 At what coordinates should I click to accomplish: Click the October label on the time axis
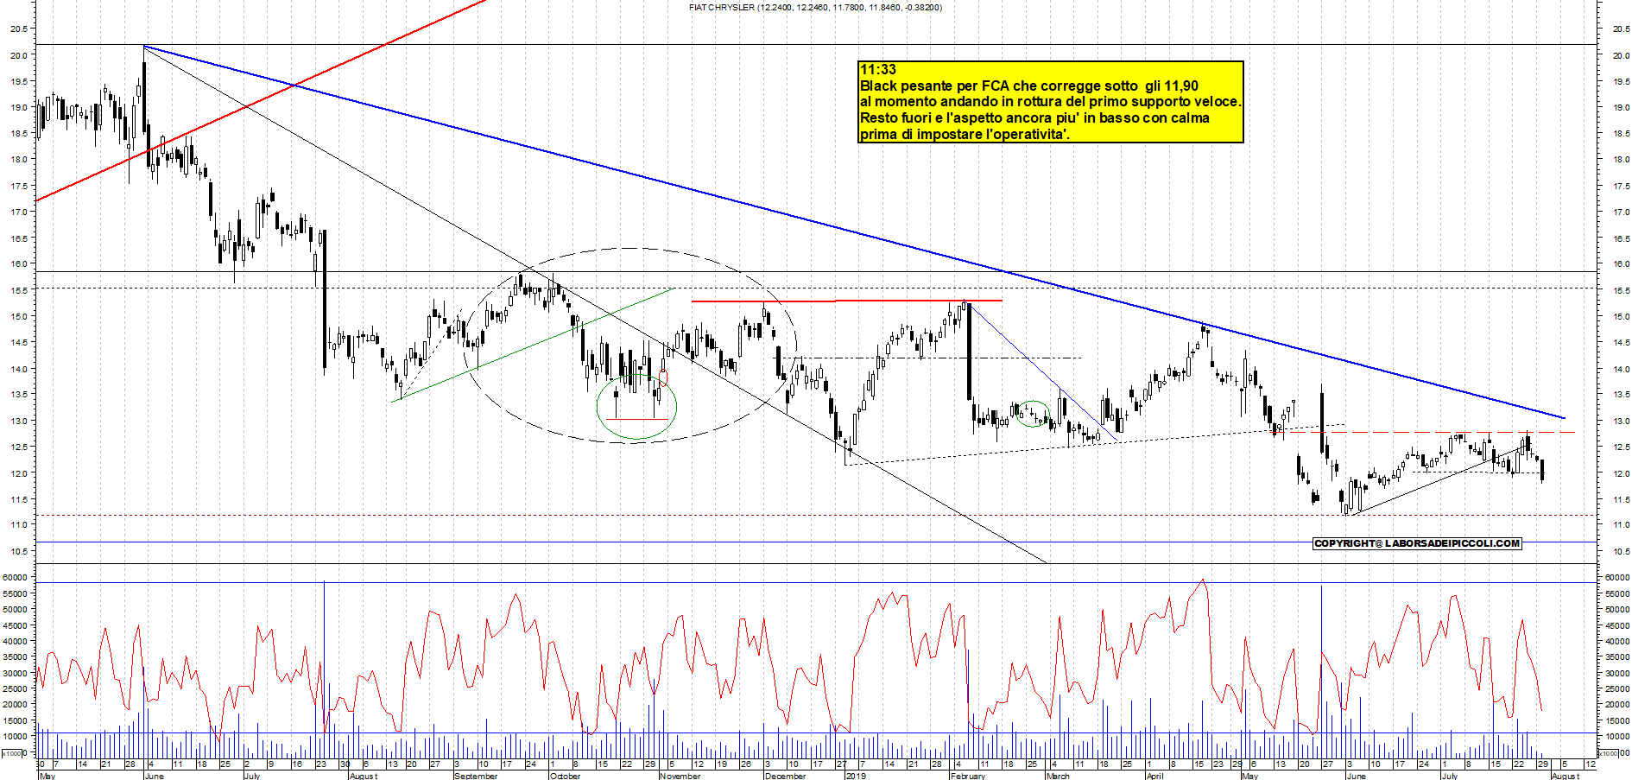pyautogui.click(x=566, y=776)
